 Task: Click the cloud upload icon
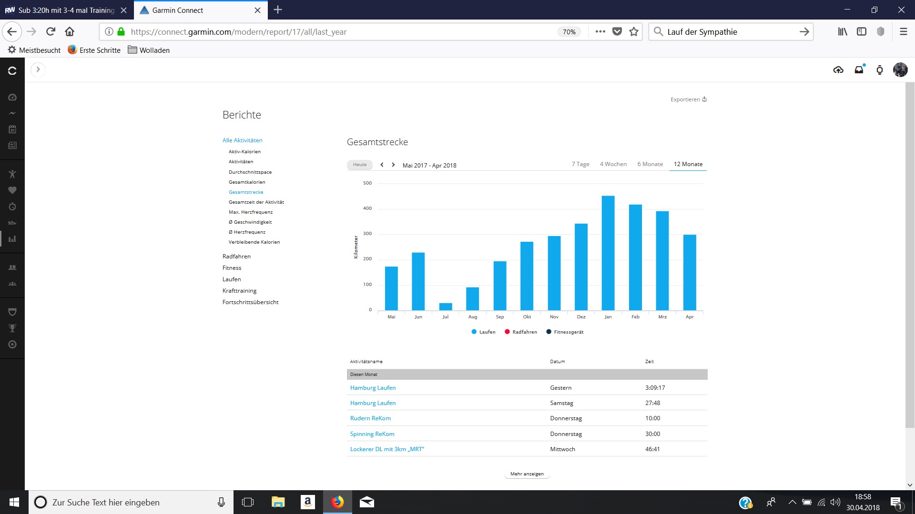coord(838,70)
